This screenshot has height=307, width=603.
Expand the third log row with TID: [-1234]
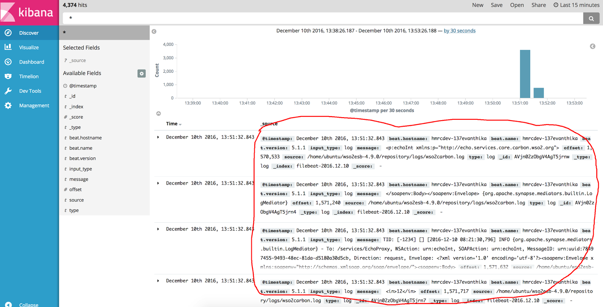(158, 229)
